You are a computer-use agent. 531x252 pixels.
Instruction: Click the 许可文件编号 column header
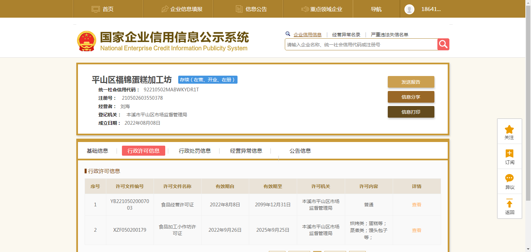tap(130, 186)
